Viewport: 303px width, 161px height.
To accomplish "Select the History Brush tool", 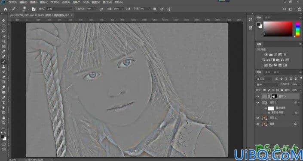I will pos(4,72).
